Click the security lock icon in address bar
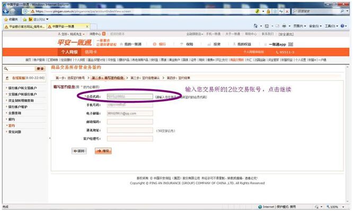The width and height of the screenshot is (353, 211). tap(268, 12)
